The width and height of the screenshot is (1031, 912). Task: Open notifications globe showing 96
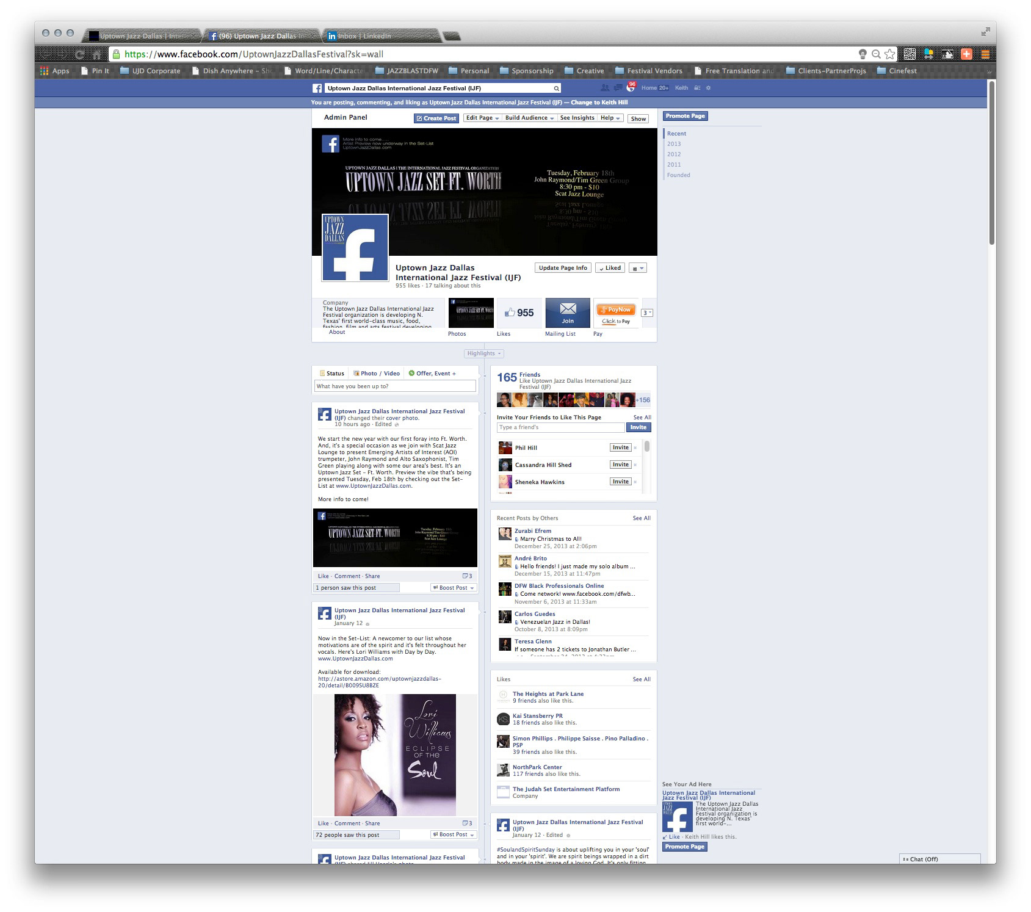click(x=631, y=87)
